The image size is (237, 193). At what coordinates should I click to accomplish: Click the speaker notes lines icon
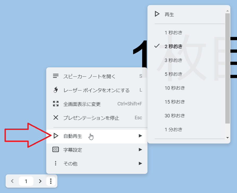point(56,76)
